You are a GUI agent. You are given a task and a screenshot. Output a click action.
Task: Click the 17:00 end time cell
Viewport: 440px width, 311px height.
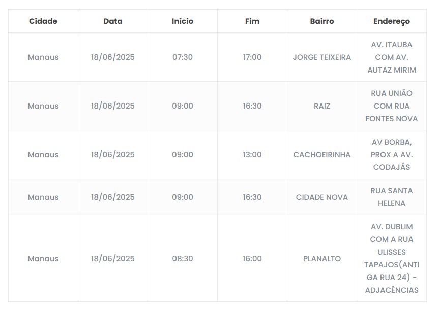[252, 57]
